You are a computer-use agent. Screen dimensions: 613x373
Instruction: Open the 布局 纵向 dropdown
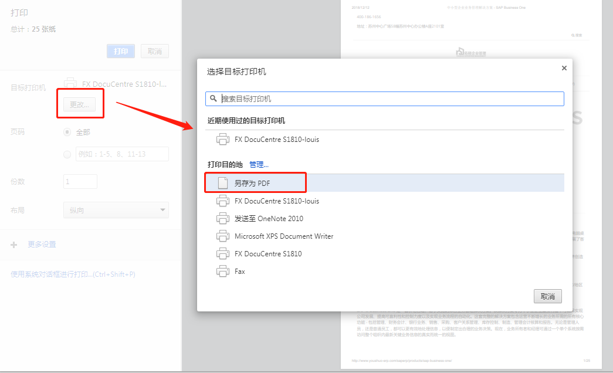tap(116, 210)
